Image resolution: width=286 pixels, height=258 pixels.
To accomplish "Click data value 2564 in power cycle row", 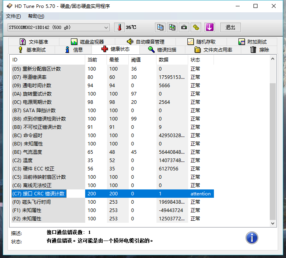I will (x=164, y=102).
